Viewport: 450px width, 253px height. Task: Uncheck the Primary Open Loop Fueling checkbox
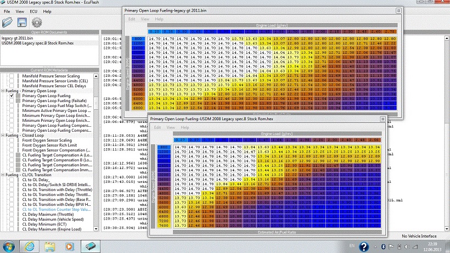tap(12, 95)
